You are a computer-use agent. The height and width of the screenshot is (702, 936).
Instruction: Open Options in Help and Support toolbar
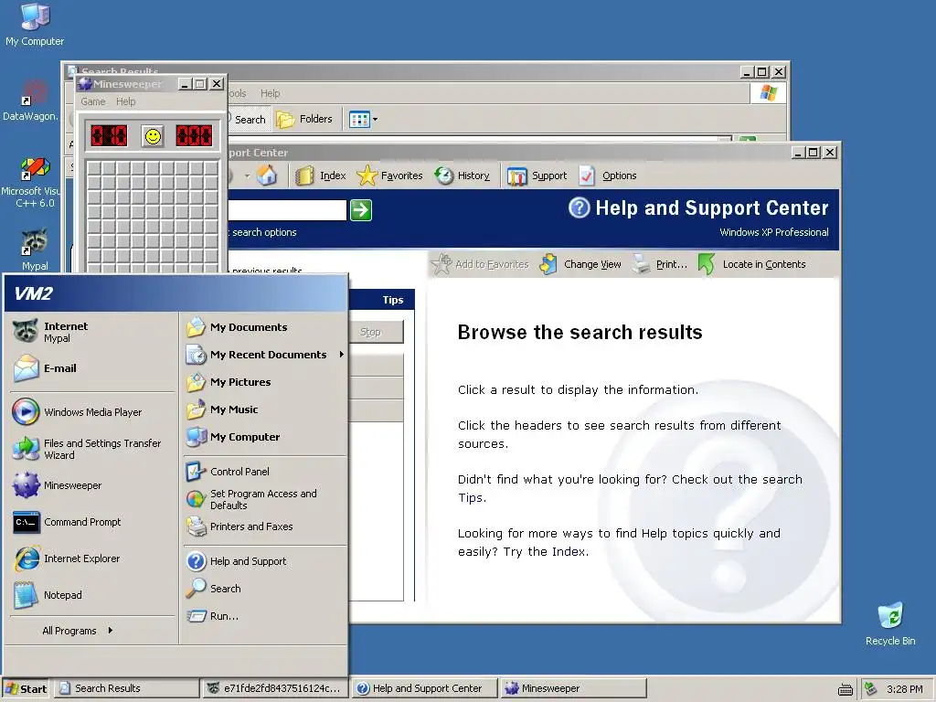(608, 175)
